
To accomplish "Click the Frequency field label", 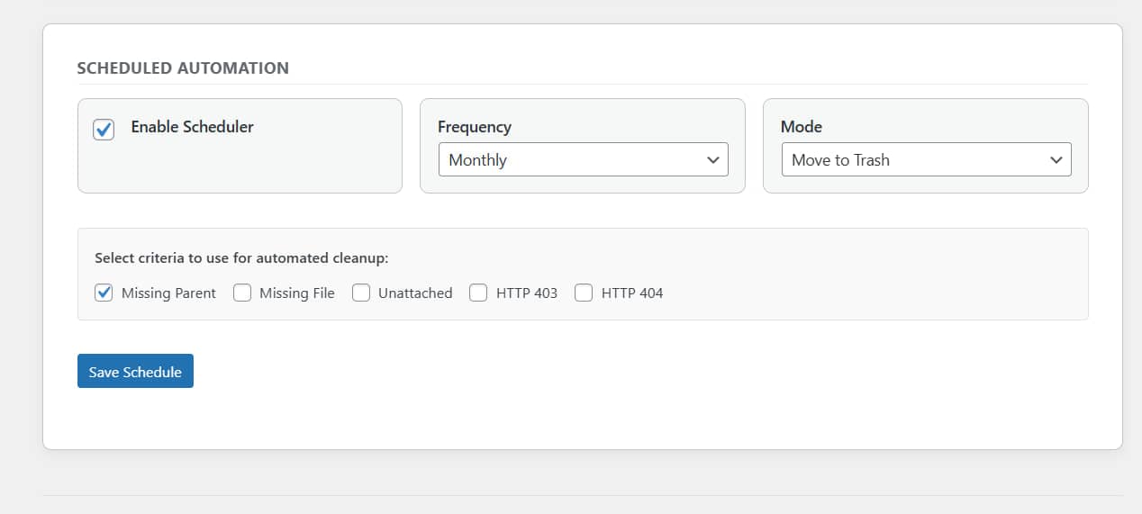I will 474,127.
